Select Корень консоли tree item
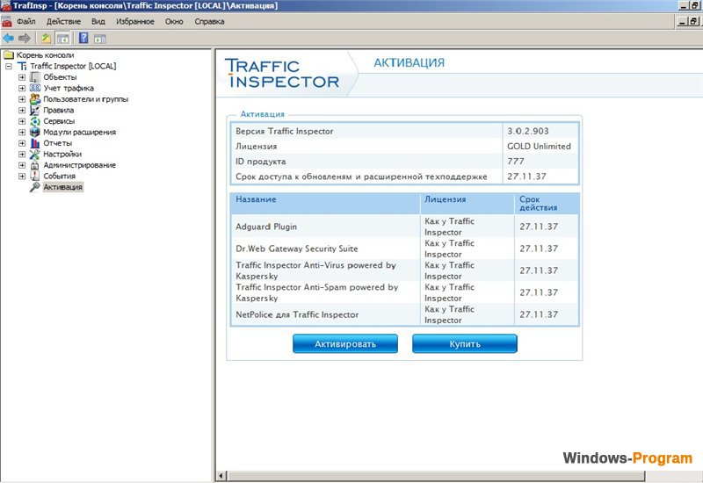Screen dimensions: 703x483 point(46,55)
